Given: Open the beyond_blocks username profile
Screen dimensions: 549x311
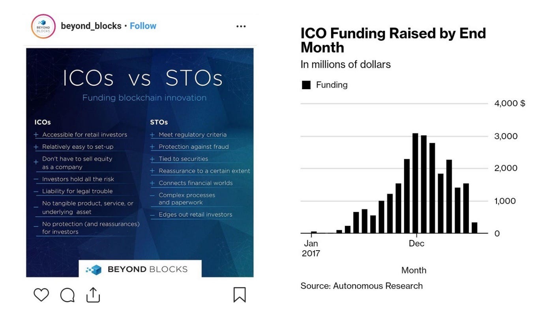Looking at the screenshot, I should pyautogui.click(x=91, y=26).
